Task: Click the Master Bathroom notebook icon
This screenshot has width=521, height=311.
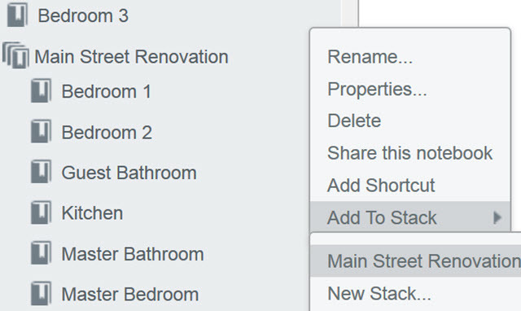Action: (42, 253)
